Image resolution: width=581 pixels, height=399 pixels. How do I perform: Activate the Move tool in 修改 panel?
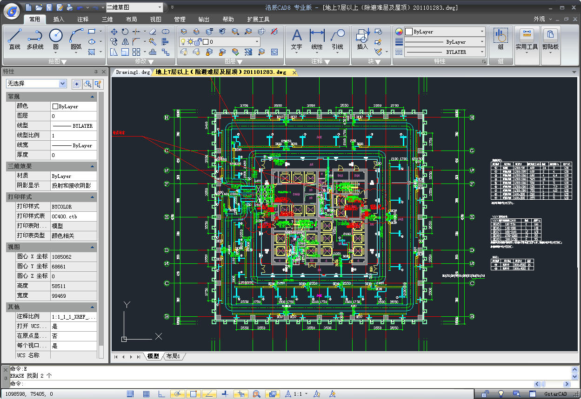pos(114,32)
